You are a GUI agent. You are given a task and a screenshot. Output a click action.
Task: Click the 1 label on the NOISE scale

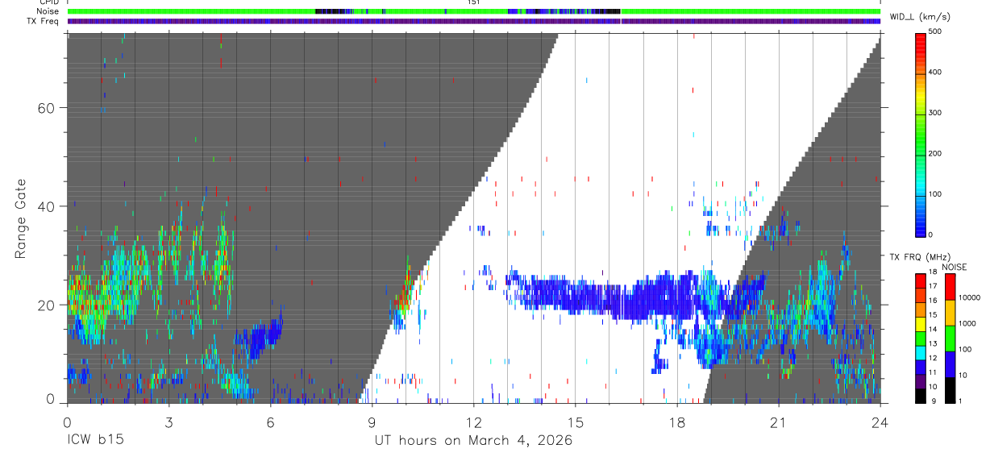[x=961, y=401]
